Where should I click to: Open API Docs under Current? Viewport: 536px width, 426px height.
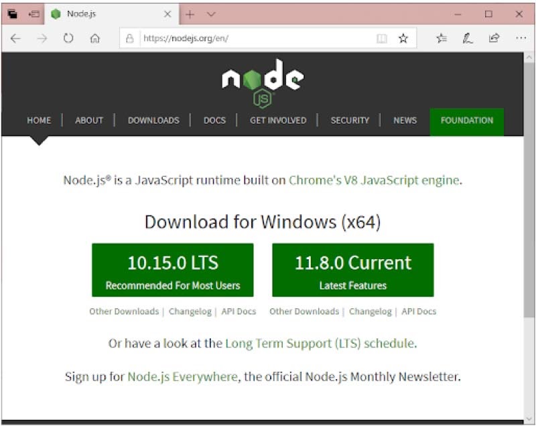[x=419, y=311]
